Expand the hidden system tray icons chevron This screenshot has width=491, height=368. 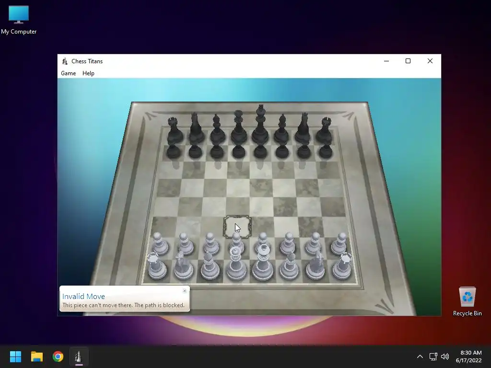pos(420,356)
